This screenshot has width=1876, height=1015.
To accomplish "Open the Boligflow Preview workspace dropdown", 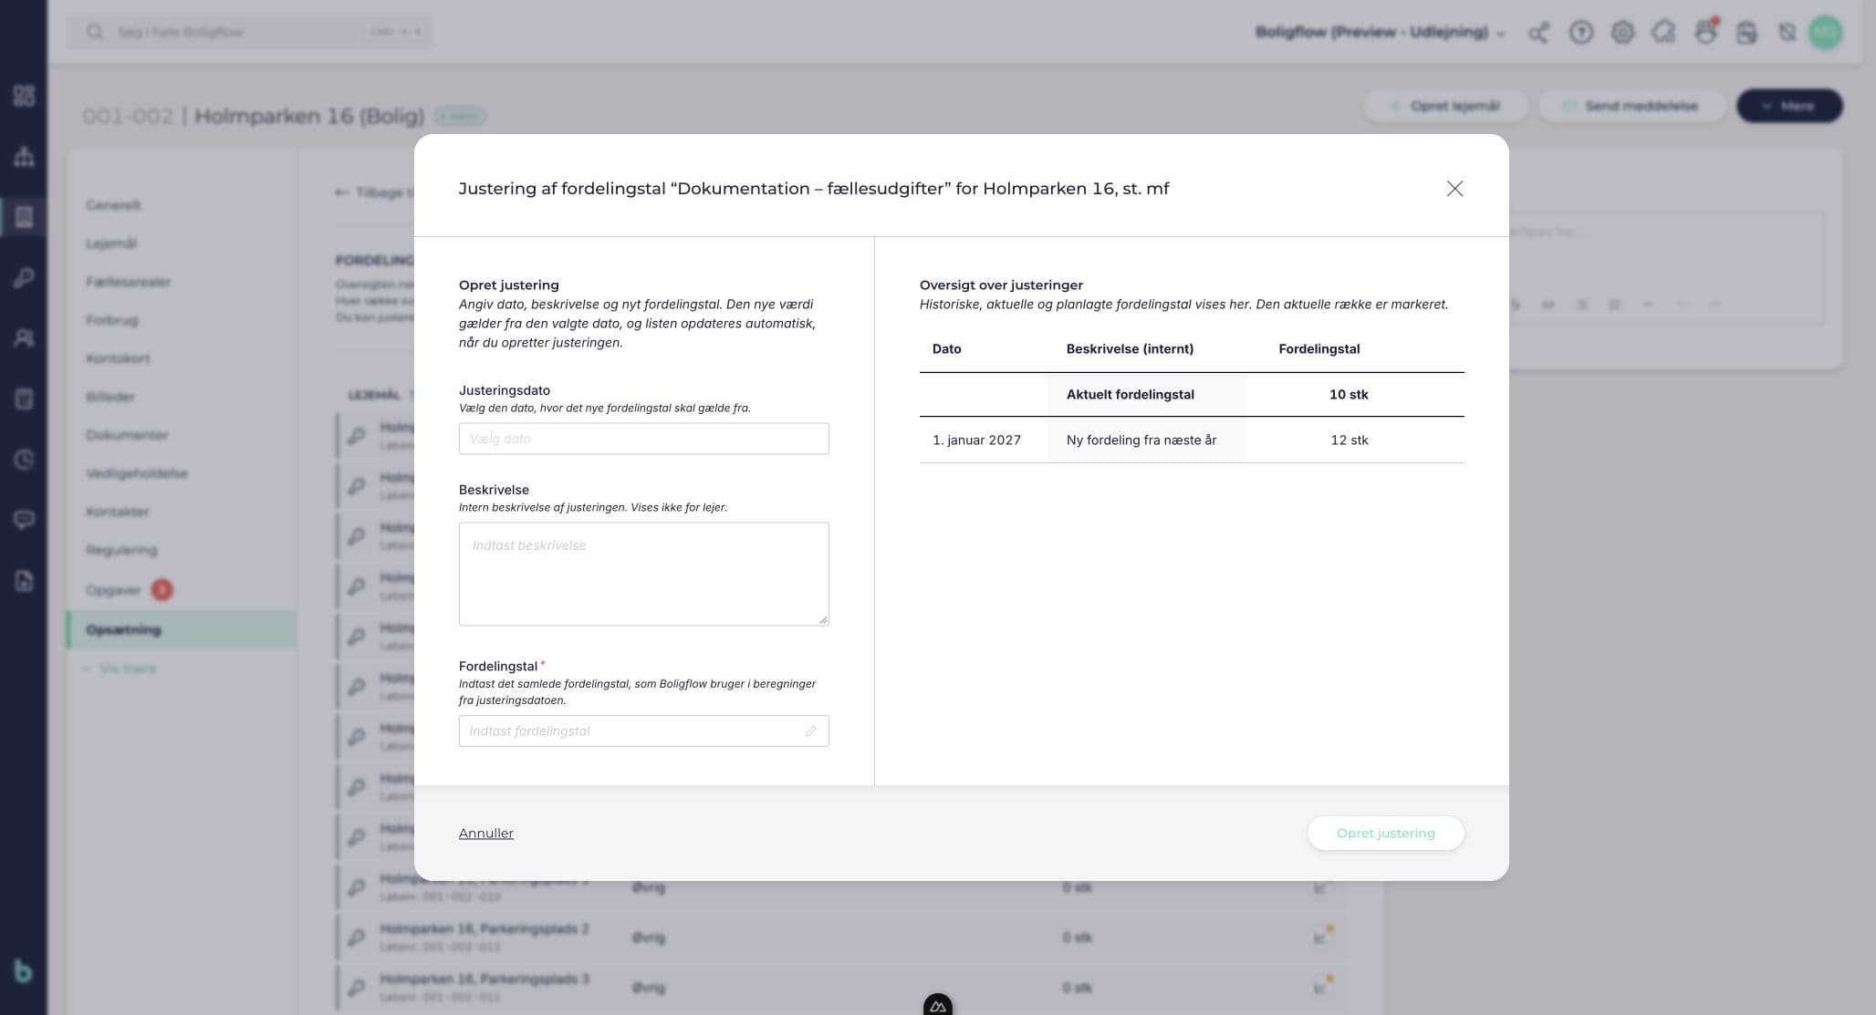I will (1380, 32).
